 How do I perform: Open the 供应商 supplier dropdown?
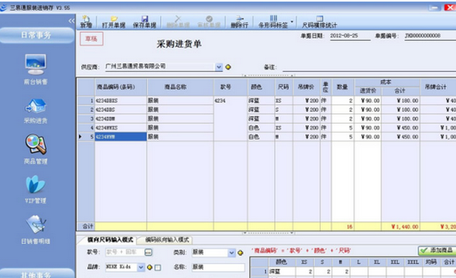point(219,67)
